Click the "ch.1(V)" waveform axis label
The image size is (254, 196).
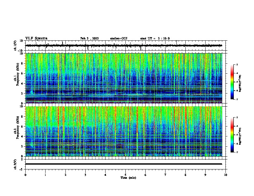click(x=15, y=45)
